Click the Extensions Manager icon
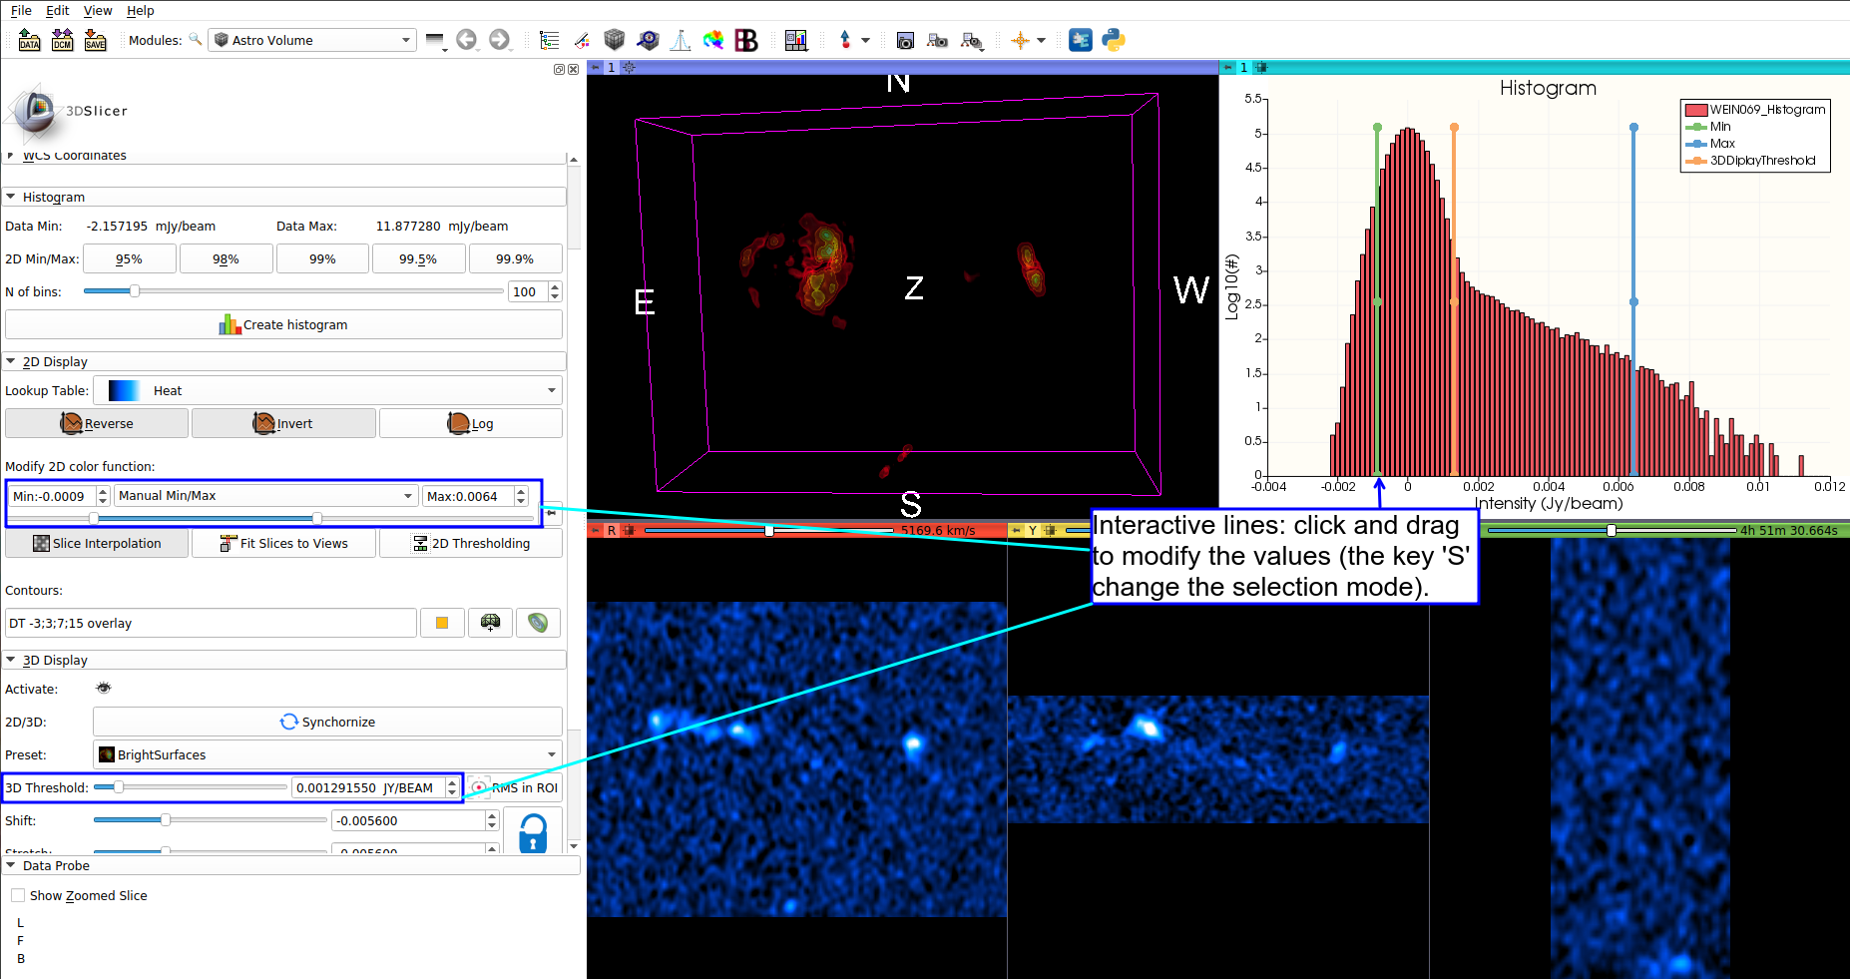The image size is (1850, 979). point(1080,40)
